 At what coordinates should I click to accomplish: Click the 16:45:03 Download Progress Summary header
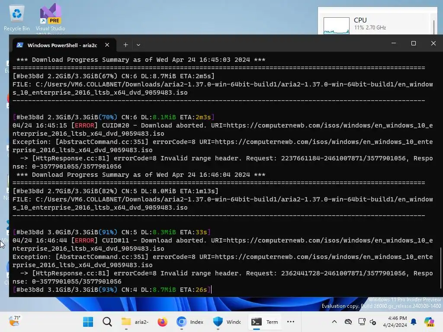point(141,60)
